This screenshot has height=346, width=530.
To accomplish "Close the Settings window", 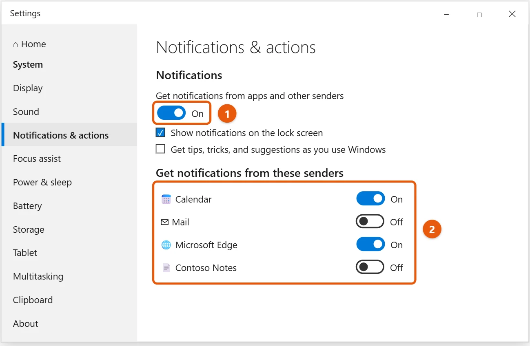I will point(512,14).
